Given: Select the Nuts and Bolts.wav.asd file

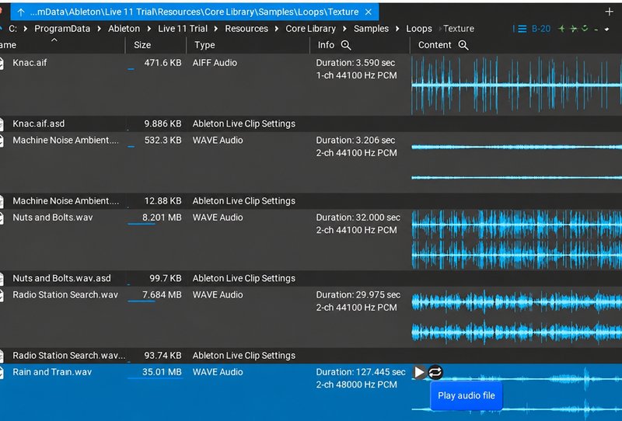Looking at the screenshot, I should tap(62, 278).
